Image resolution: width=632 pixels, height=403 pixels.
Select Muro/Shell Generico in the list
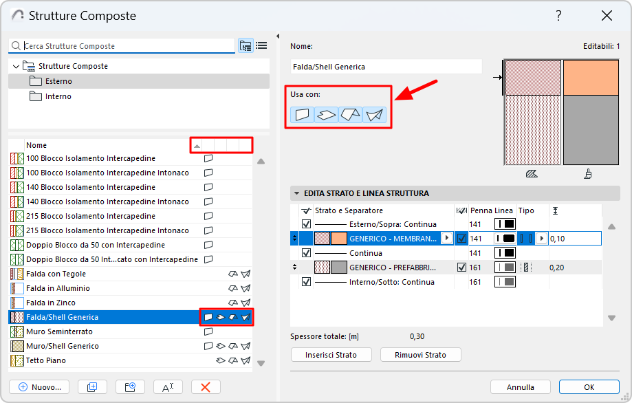131,346
